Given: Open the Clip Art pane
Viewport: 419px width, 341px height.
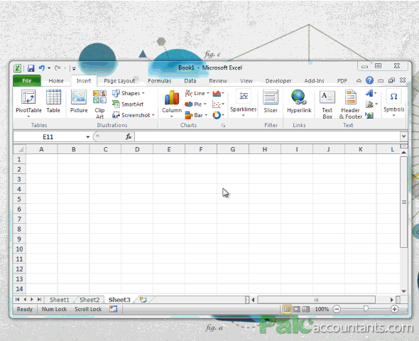Looking at the screenshot, I should pos(99,104).
